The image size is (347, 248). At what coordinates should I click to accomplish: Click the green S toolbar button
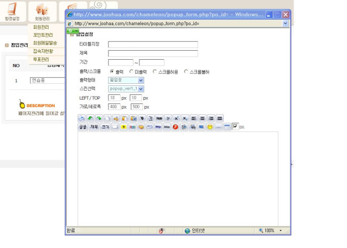pos(73,31)
